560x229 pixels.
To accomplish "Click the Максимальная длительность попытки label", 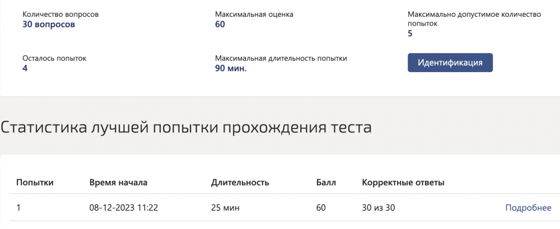I will [281, 58].
